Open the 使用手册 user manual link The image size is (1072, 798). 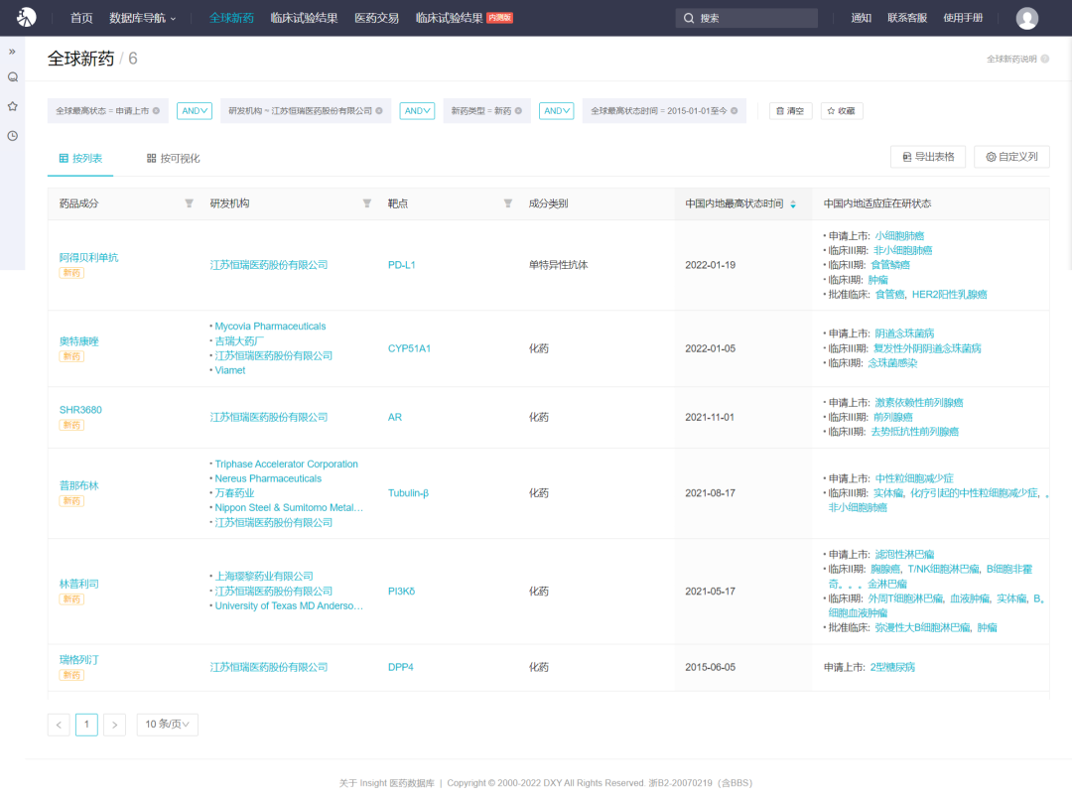[963, 18]
